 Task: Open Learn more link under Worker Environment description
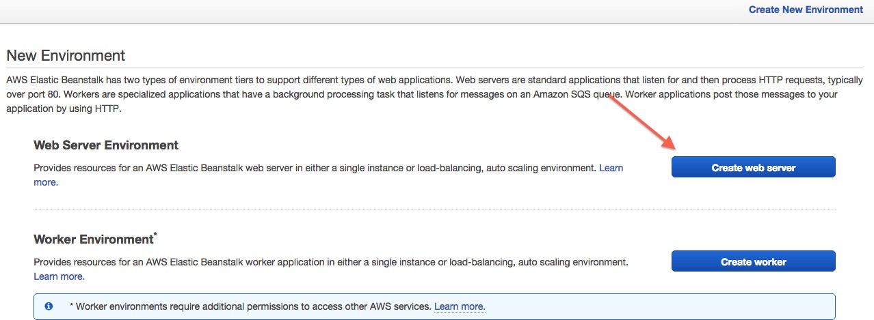59,276
